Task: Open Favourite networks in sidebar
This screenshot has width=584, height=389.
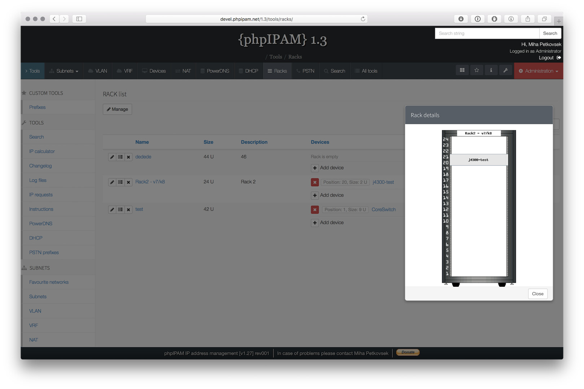Action: tap(49, 282)
